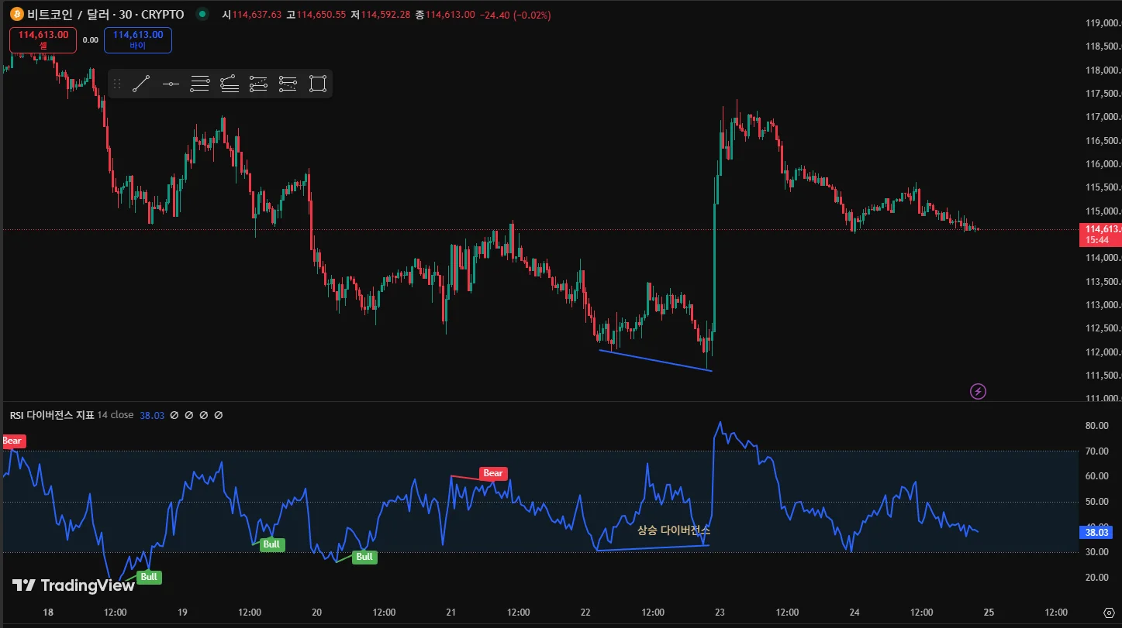Screen dimensions: 1122x628
Task: Click the blue 114,613.00 바이 buy button
Action: click(x=138, y=39)
